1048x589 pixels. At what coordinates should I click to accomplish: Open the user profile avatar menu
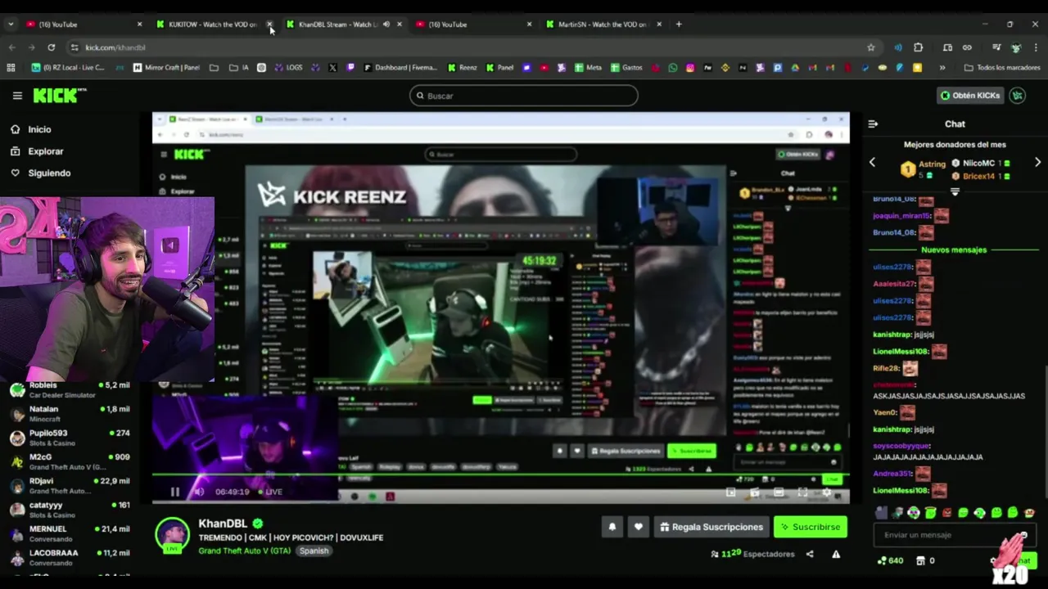[x=1018, y=96]
